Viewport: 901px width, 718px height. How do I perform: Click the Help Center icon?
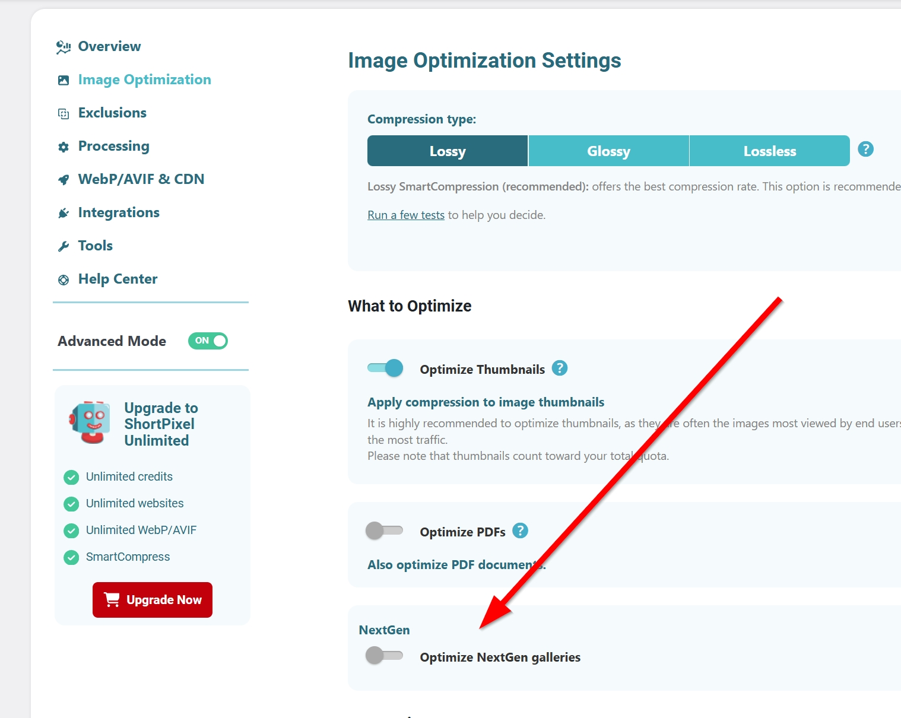click(63, 279)
